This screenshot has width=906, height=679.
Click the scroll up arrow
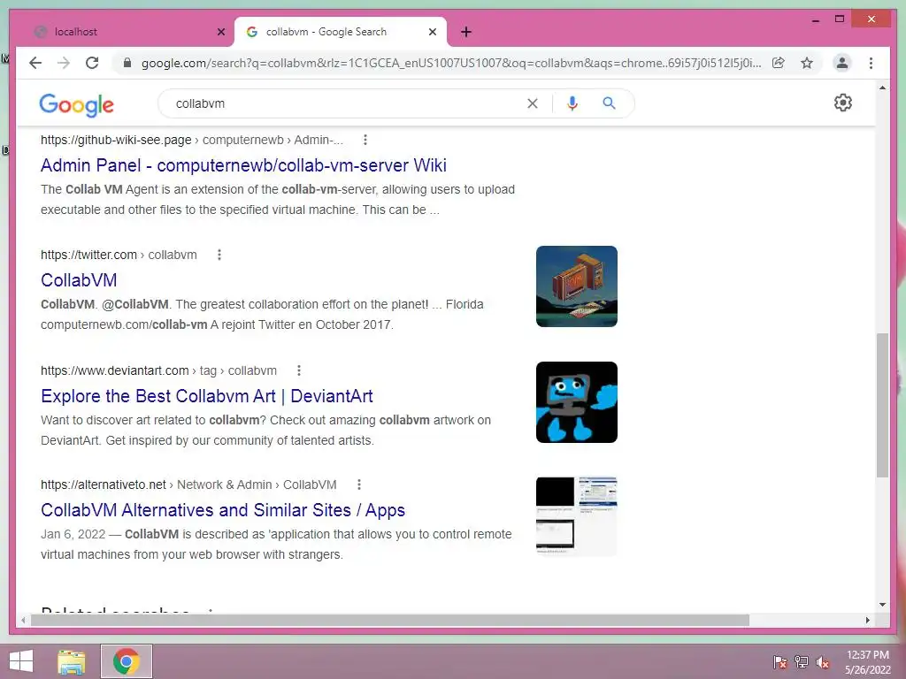[882, 88]
